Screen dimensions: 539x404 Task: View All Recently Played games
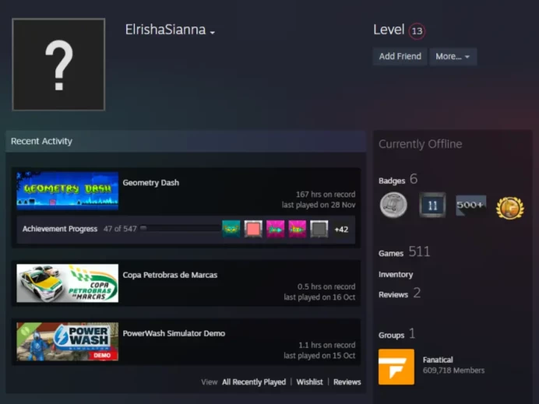254,382
